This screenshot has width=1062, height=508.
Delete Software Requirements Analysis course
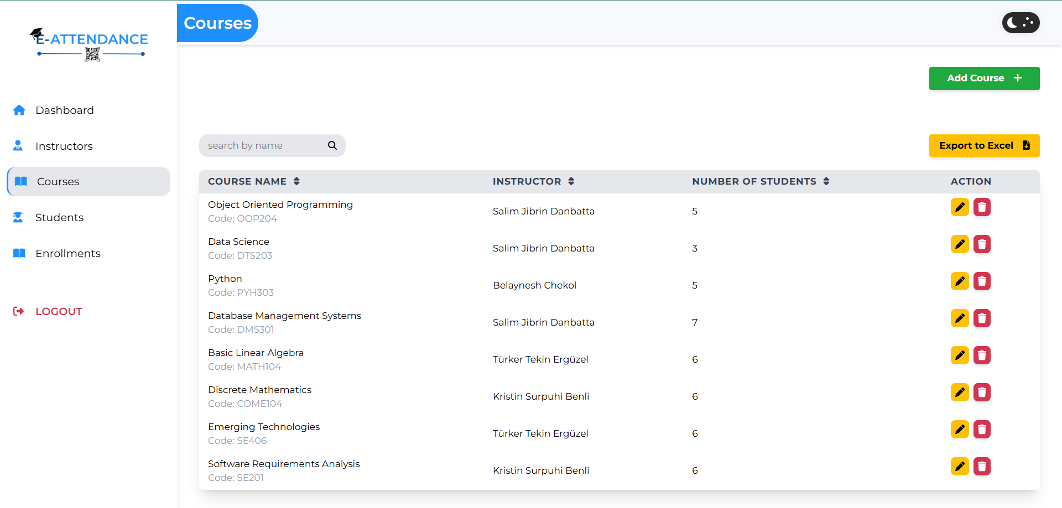[982, 467]
